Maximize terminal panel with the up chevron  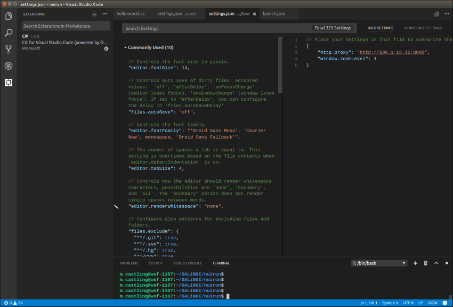[x=436, y=263]
